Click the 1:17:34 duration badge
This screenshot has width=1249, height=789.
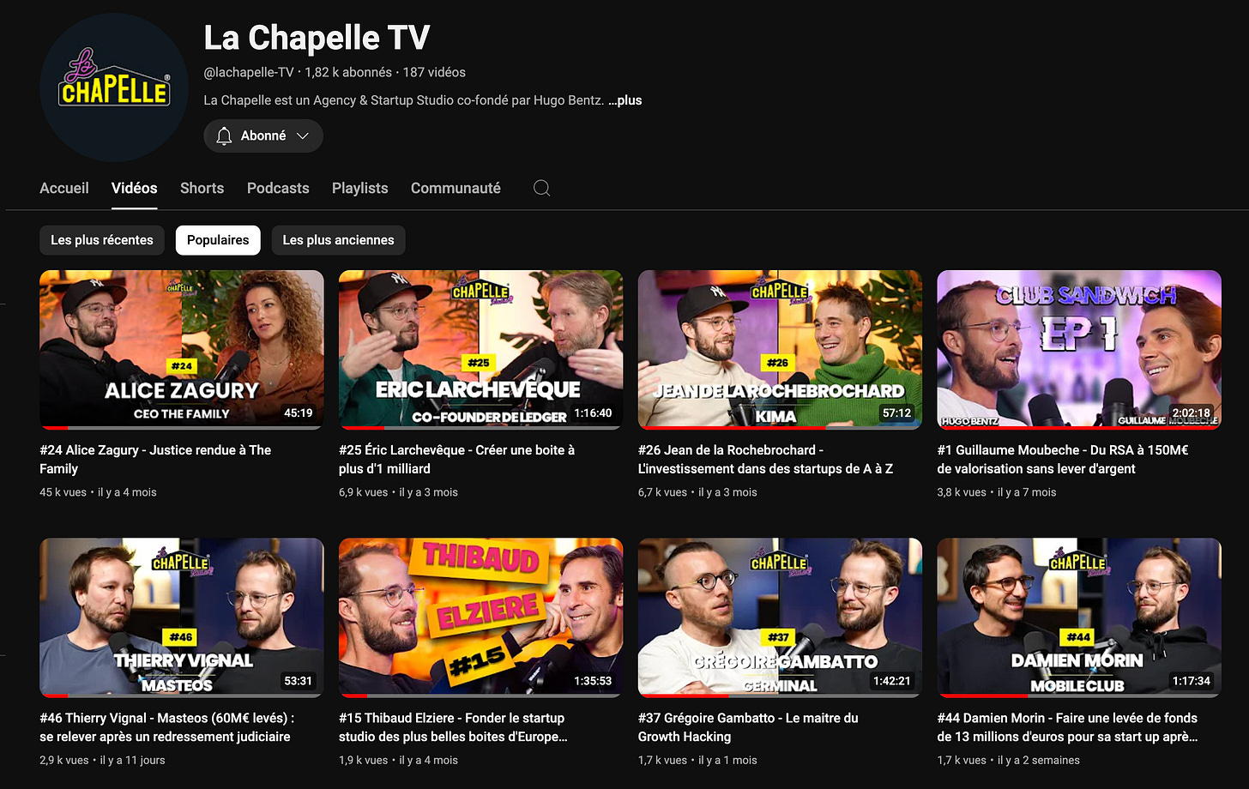coord(1192,681)
